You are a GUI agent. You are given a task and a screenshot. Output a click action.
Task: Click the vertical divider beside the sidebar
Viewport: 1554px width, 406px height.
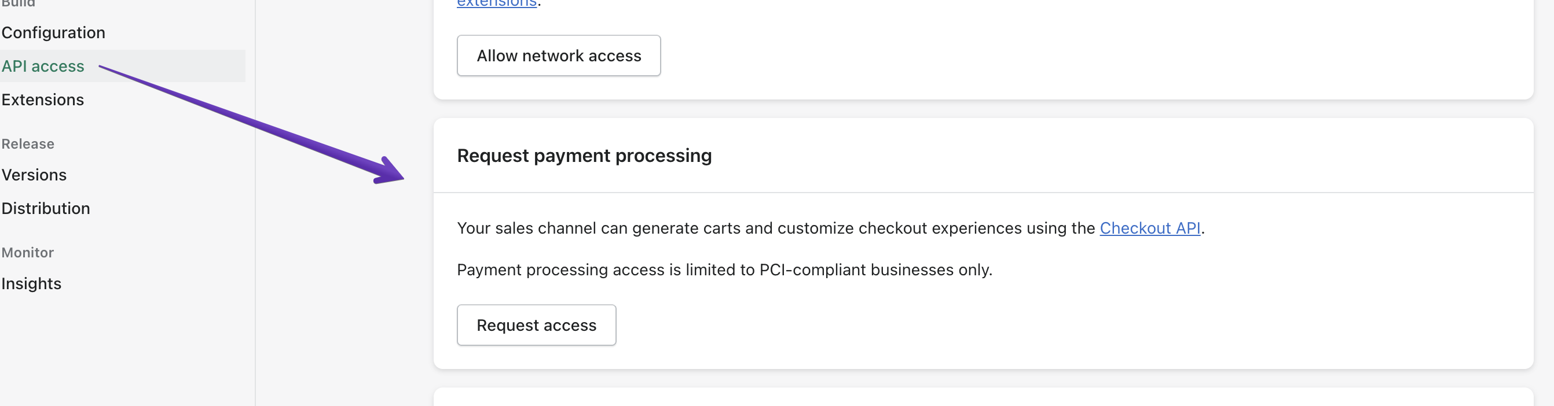pos(255,241)
